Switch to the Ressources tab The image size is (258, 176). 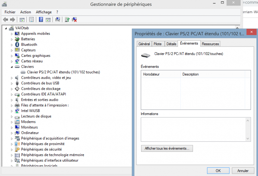point(210,44)
